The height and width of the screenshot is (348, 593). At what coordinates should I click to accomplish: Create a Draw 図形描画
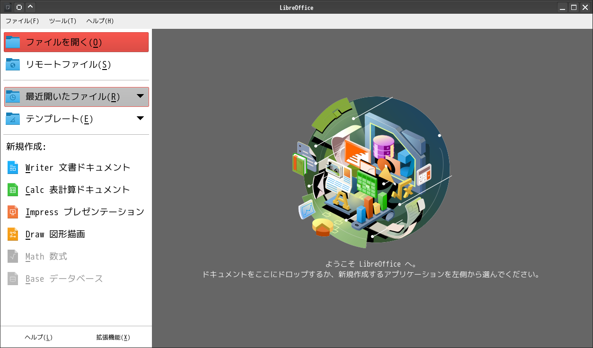[76, 234]
